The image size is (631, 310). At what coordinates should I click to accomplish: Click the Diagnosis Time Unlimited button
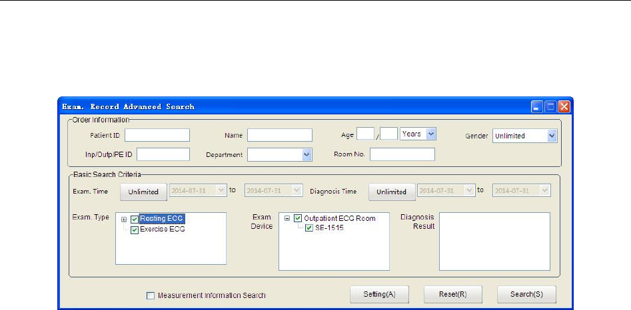pyautogui.click(x=392, y=192)
